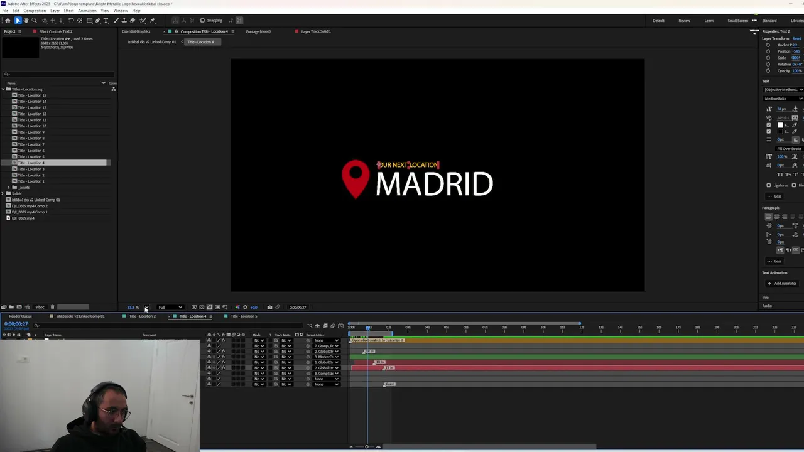Open the Window menu
The image size is (804, 452).
coord(121,11)
